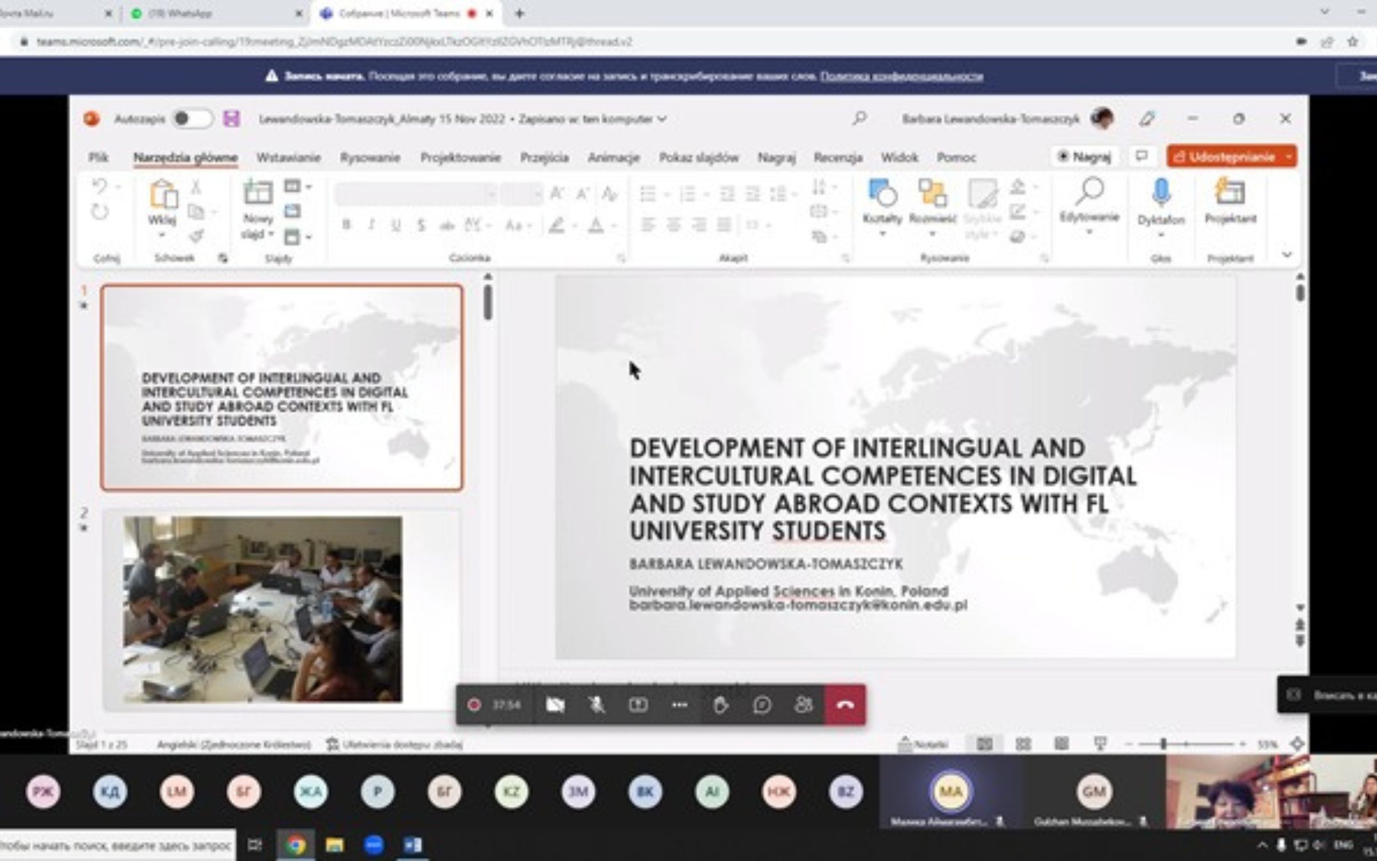Collapse the ribbon with chevron

tap(1287, 255)
